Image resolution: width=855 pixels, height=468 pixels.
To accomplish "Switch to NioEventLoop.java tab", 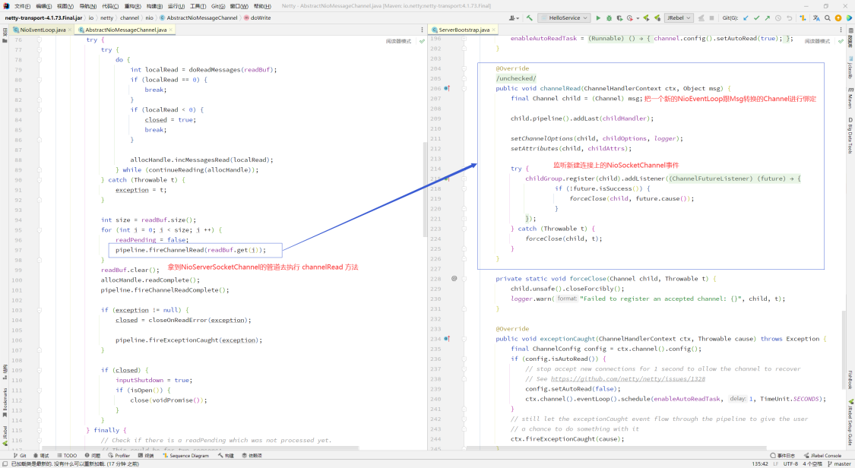I will click(43, 30).
